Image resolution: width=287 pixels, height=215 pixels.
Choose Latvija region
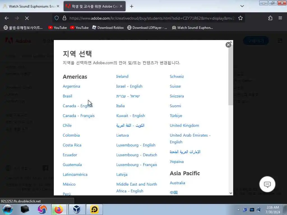coord(122,175)
